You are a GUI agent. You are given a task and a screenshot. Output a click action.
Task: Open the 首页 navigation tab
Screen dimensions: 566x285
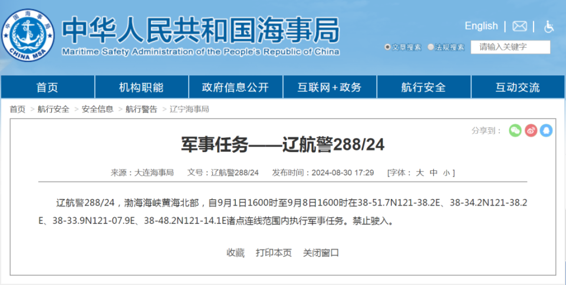(48, 87)
